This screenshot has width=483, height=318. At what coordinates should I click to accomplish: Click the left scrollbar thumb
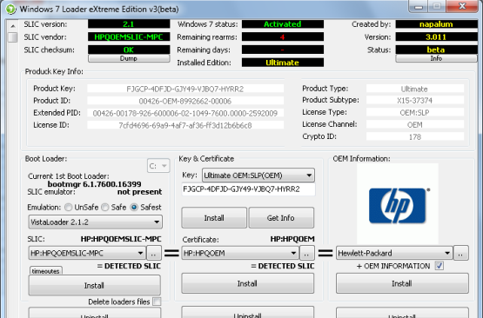(x=13, y=37)
